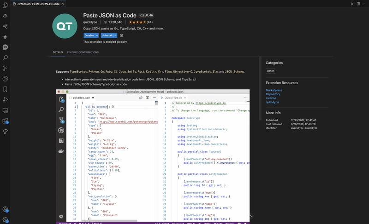This screenshot has width=369, height=224.
Task: Open the Marketplace resource link
Action: (274, 90)
